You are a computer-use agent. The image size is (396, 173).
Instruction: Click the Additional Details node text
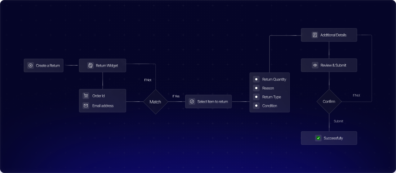click(x=333, y=35)
